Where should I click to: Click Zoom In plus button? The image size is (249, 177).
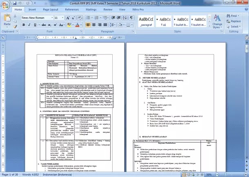coord(246,175)
